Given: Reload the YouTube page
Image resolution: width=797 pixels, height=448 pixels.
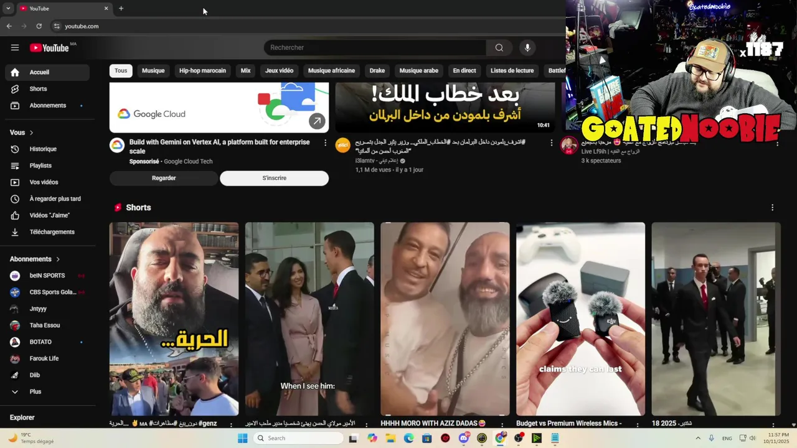Looking at the screenshot, I should click(x=39, y=26).
